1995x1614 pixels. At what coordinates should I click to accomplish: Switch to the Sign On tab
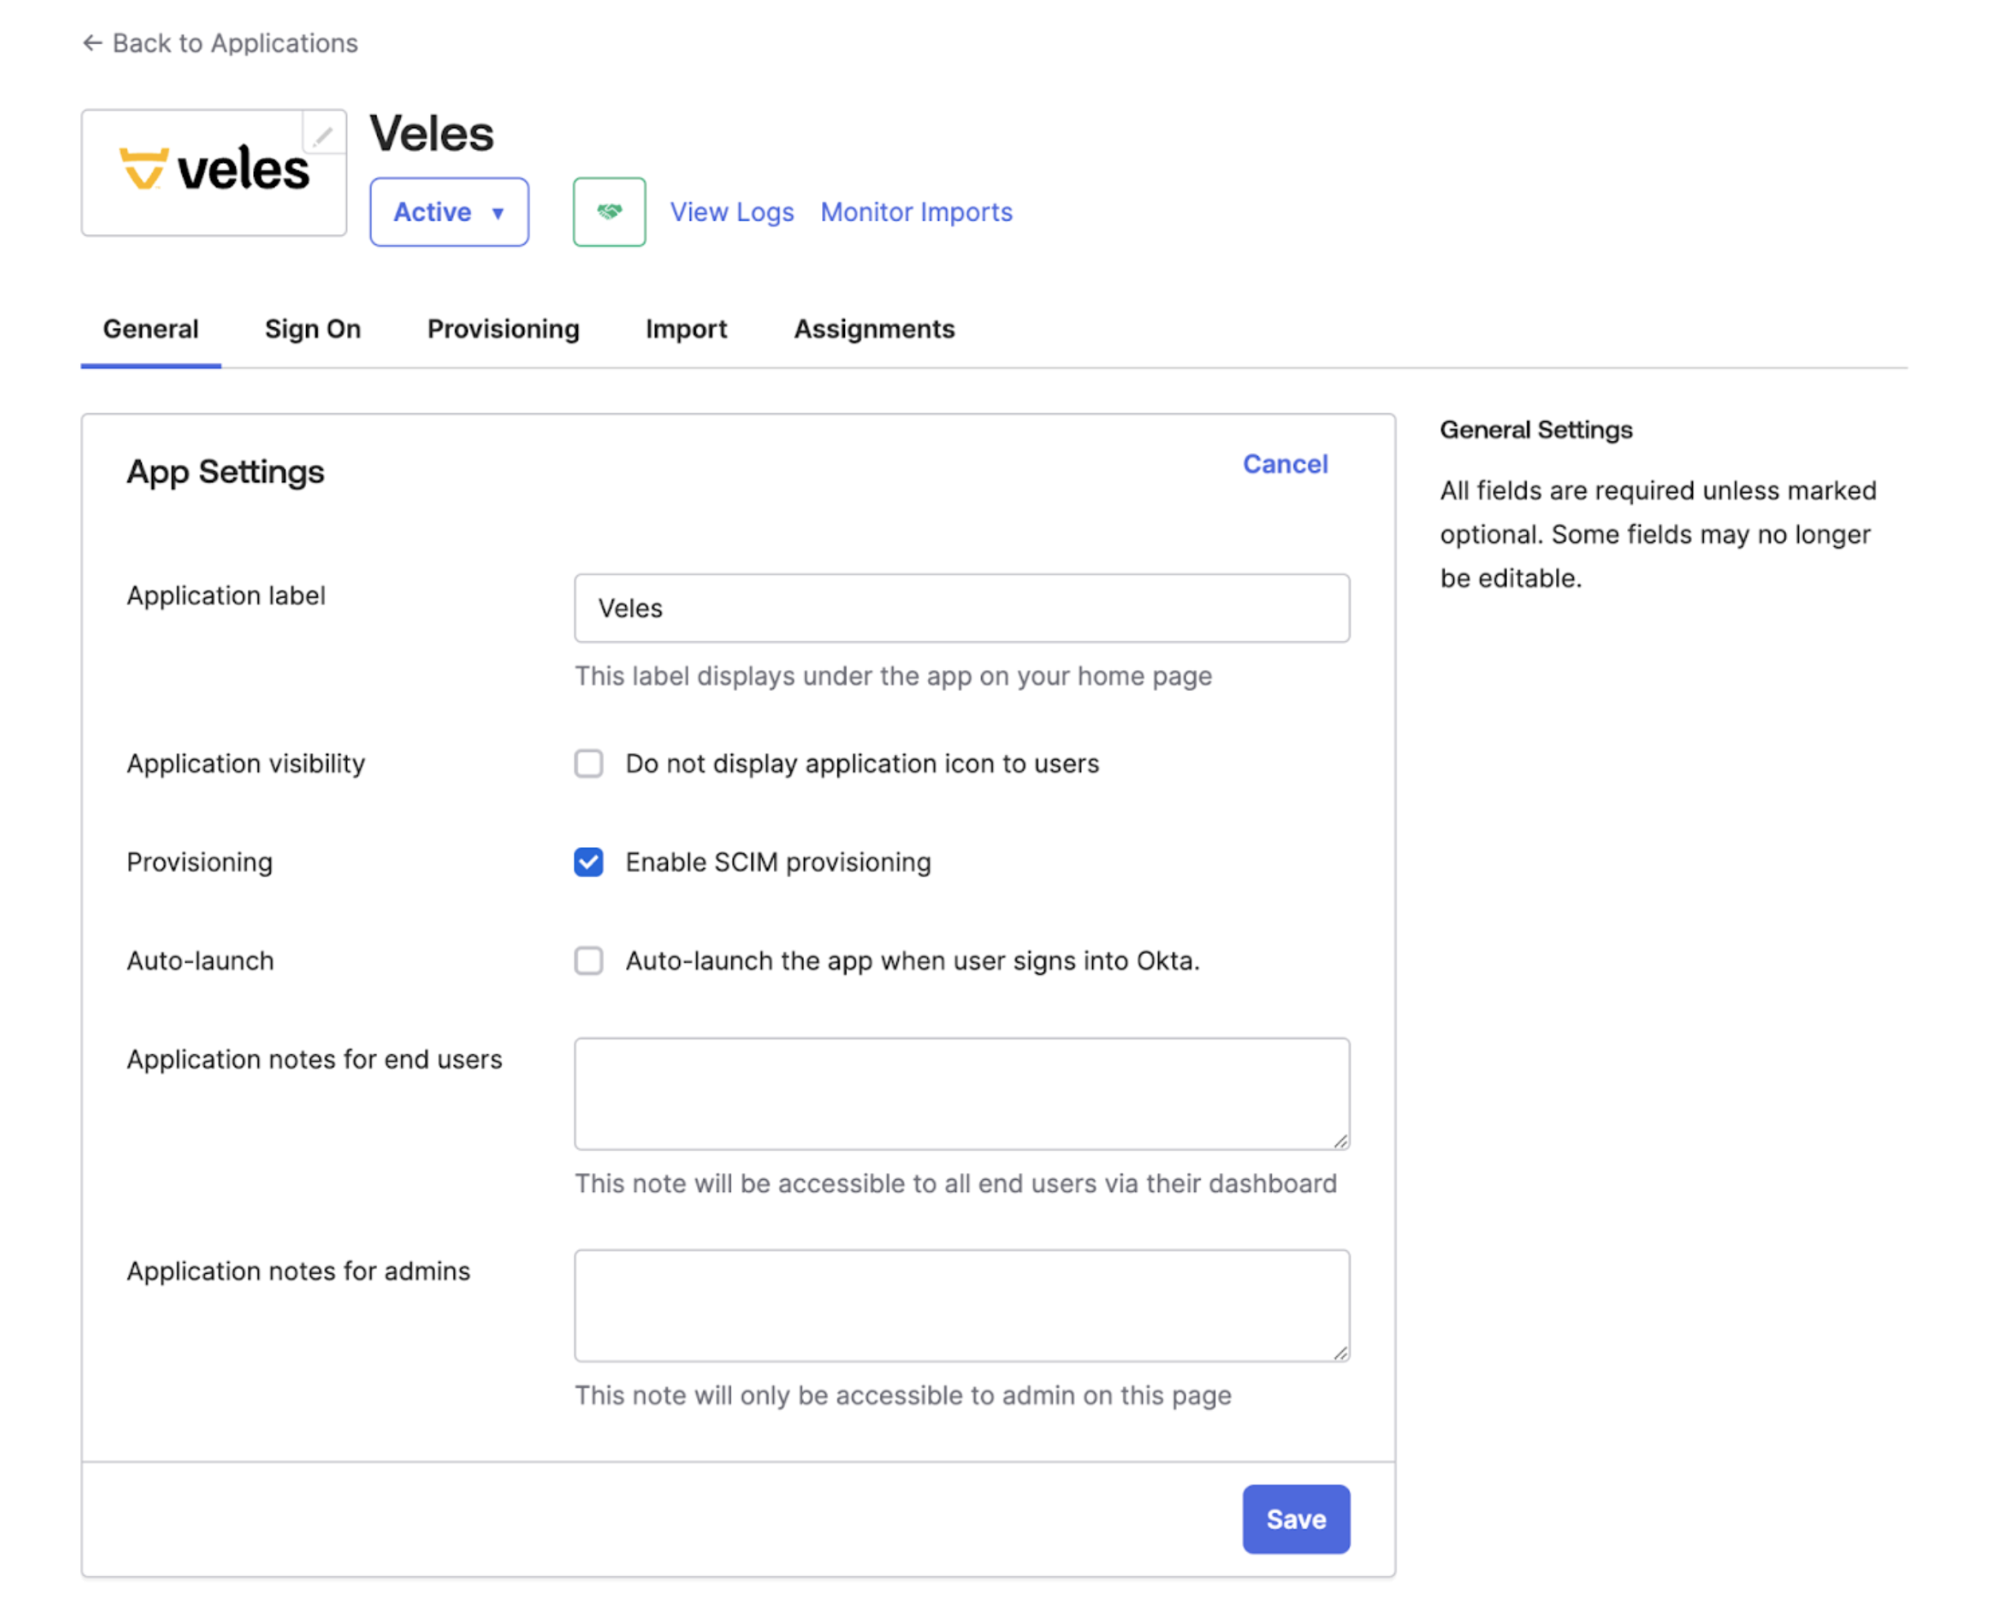tap(313, 329)
